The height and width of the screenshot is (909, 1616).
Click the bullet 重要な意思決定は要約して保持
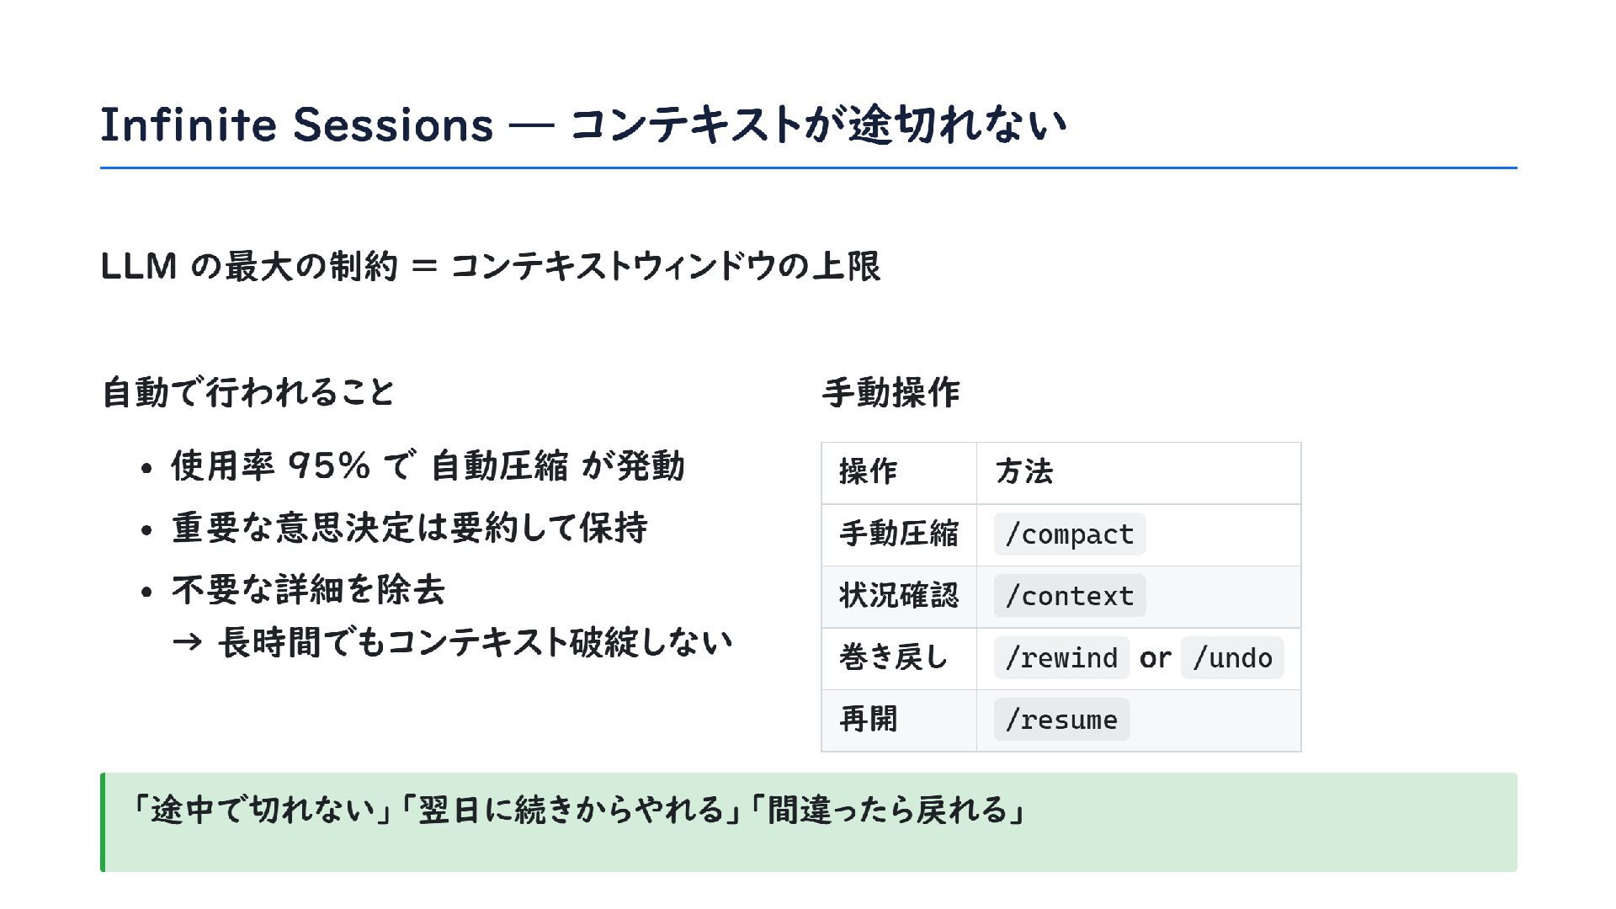tap(409, 528)
